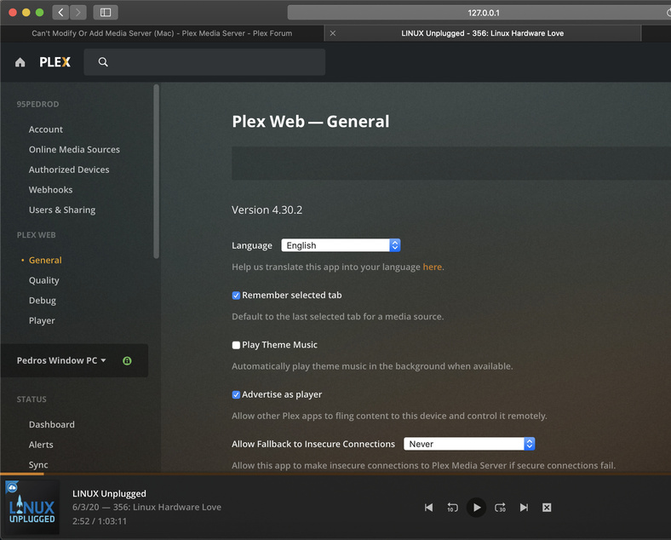
Task: Expand the Pedros Window PC server menu
Action: tap(61, 361)
